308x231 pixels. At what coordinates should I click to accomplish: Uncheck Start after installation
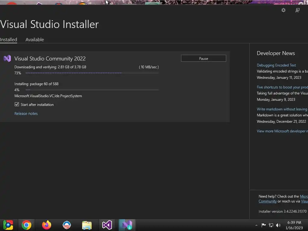pos(17,104)
